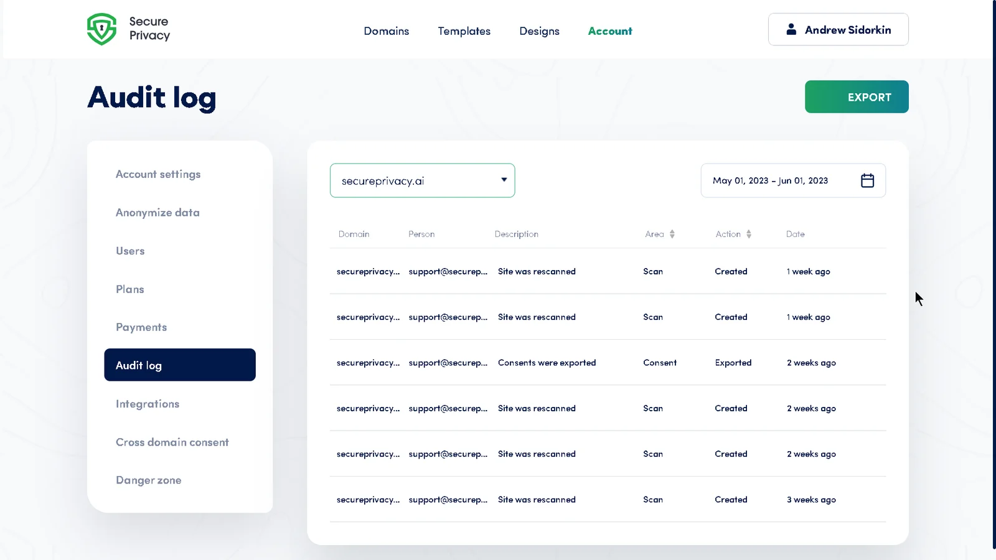Click the EXPORT button
The height and width of the screenshot is (560, 996).
[x=857, y=96]
